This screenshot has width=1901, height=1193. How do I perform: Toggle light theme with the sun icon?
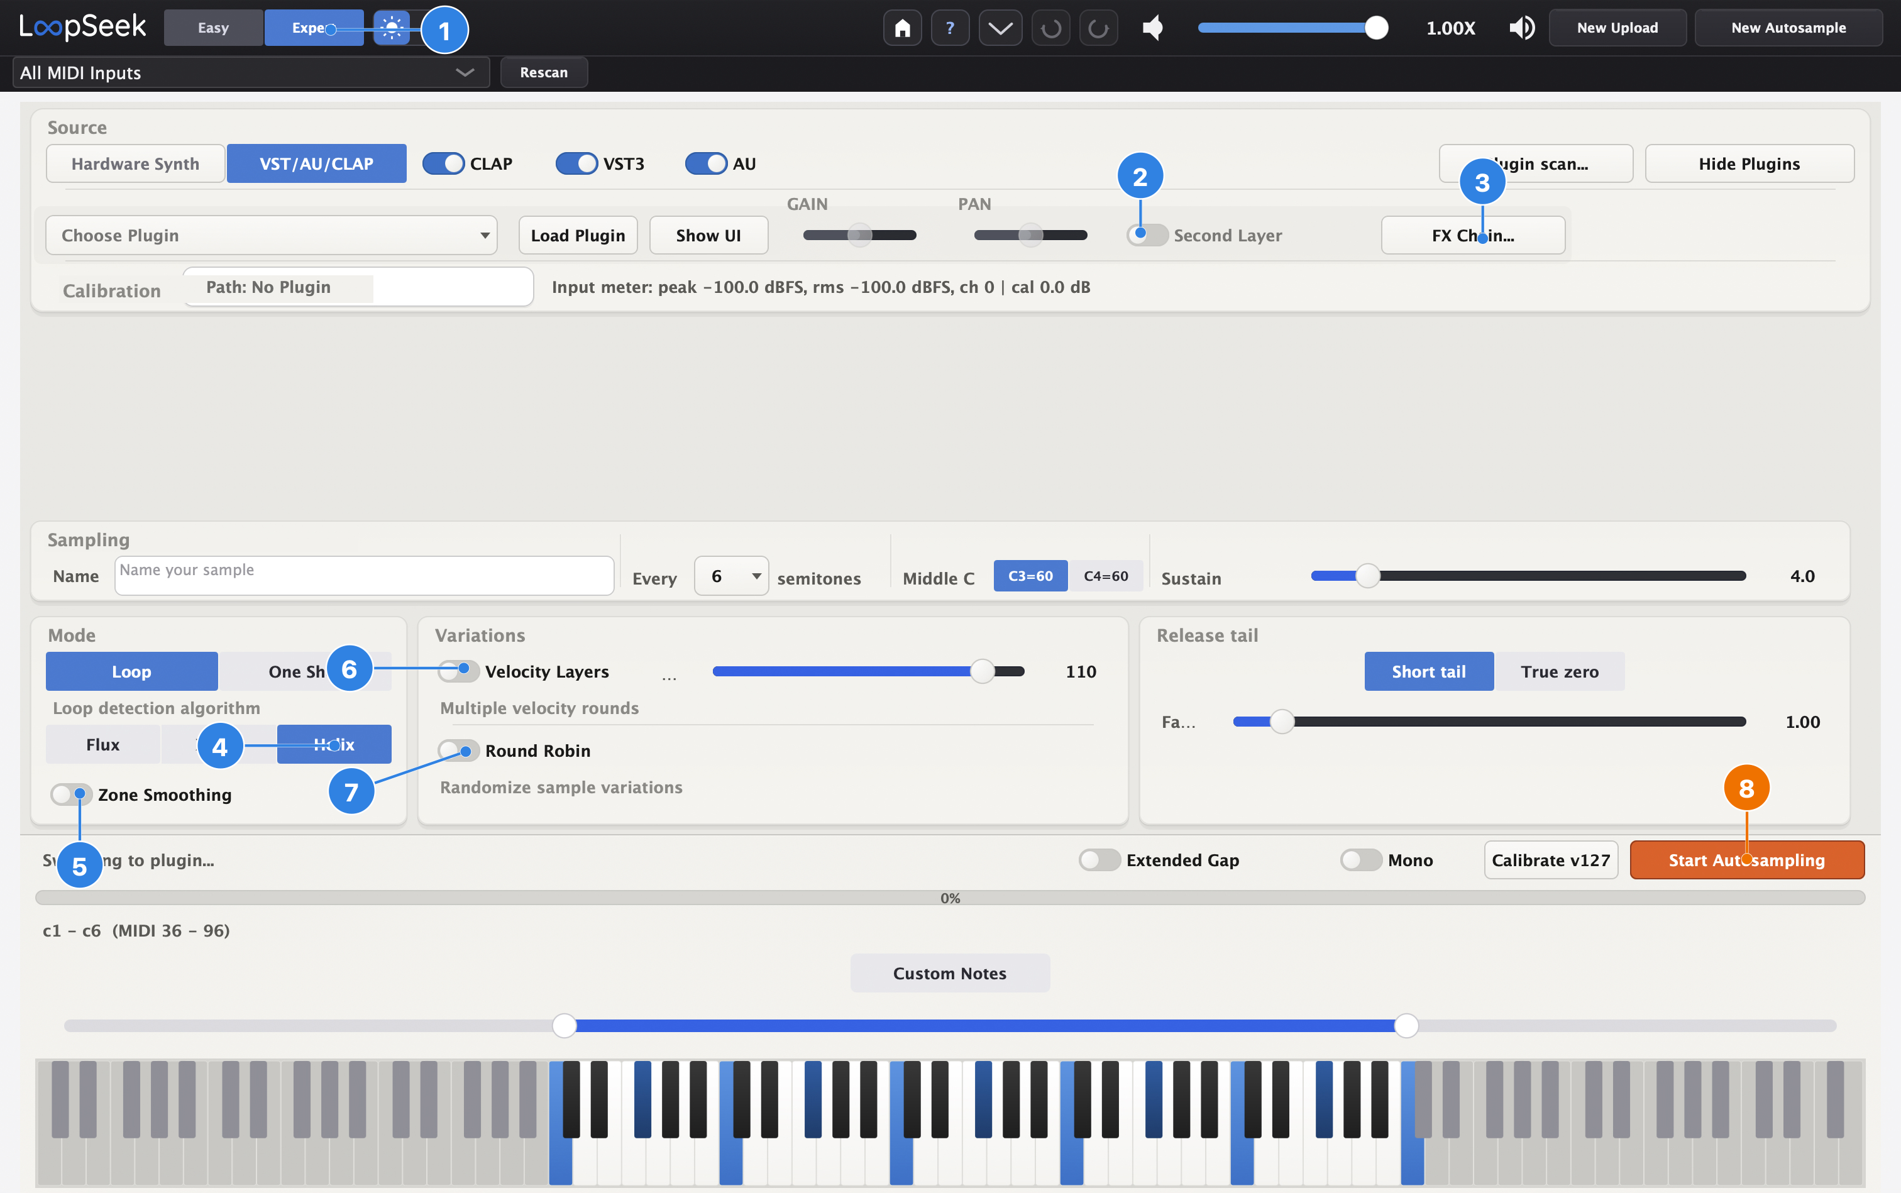[392, 28]
